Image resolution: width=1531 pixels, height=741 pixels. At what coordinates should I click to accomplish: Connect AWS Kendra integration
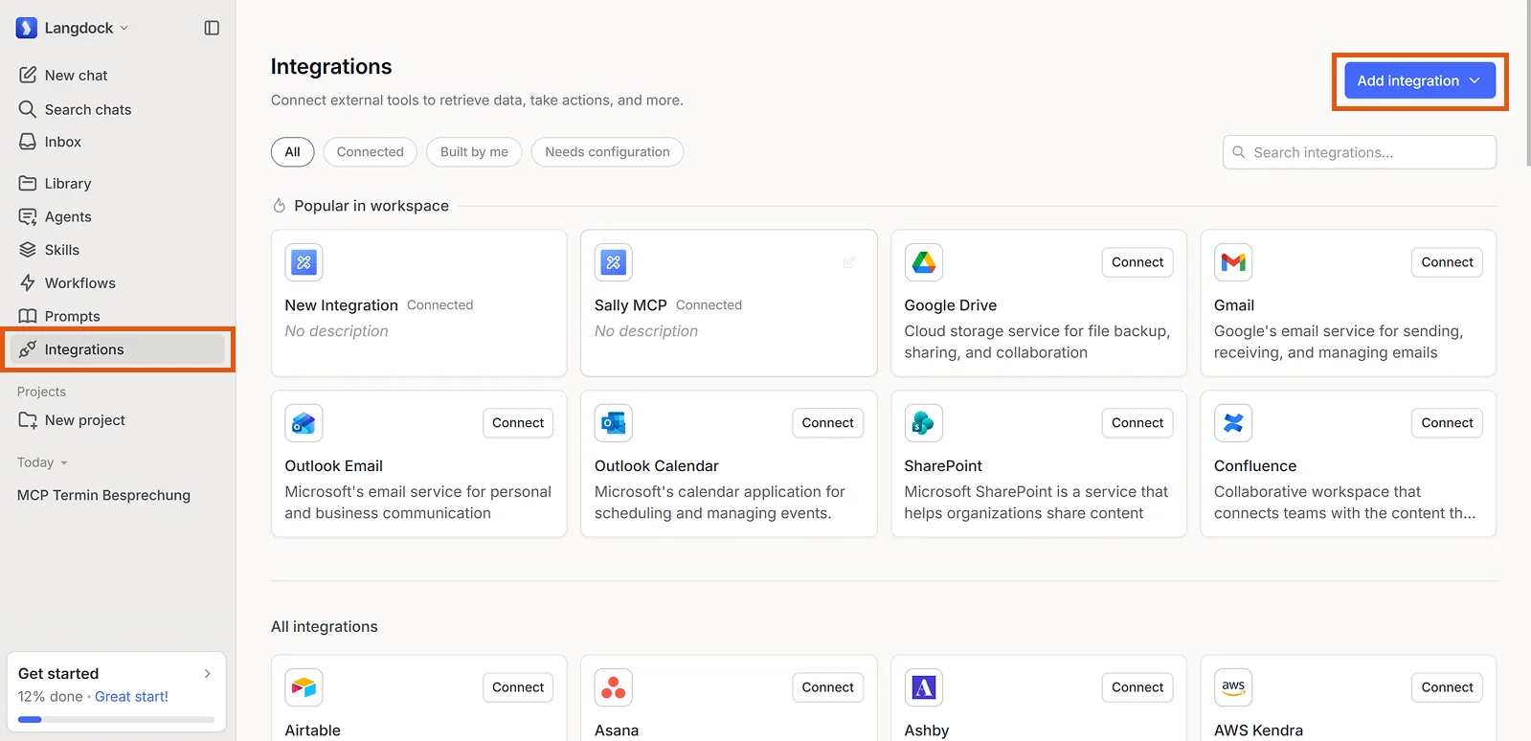1447,687
